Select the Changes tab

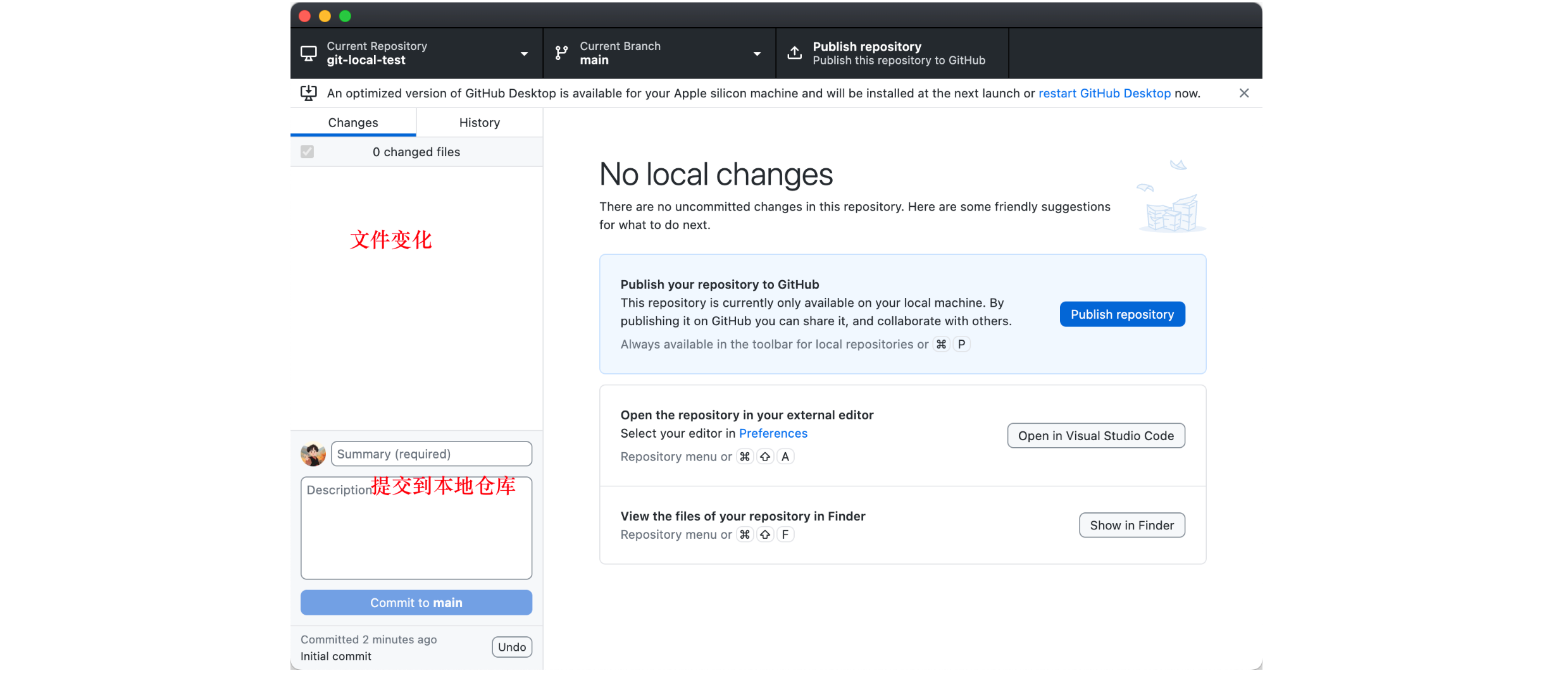tap(352, 123)
